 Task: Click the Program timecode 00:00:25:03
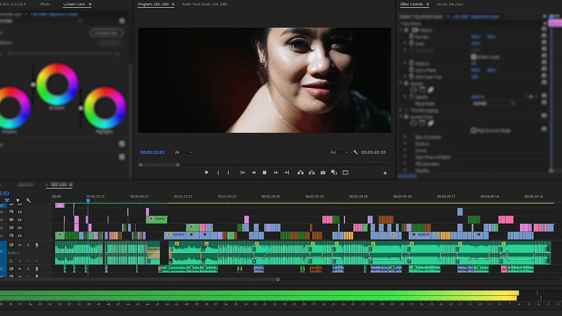152,152
